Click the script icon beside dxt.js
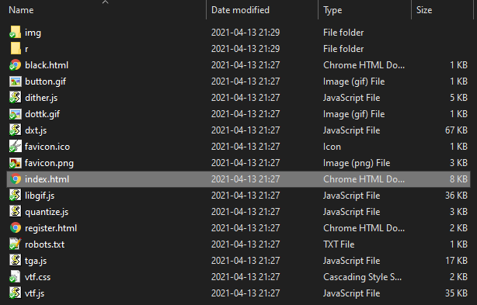477x305 pixels. [16, 130]
